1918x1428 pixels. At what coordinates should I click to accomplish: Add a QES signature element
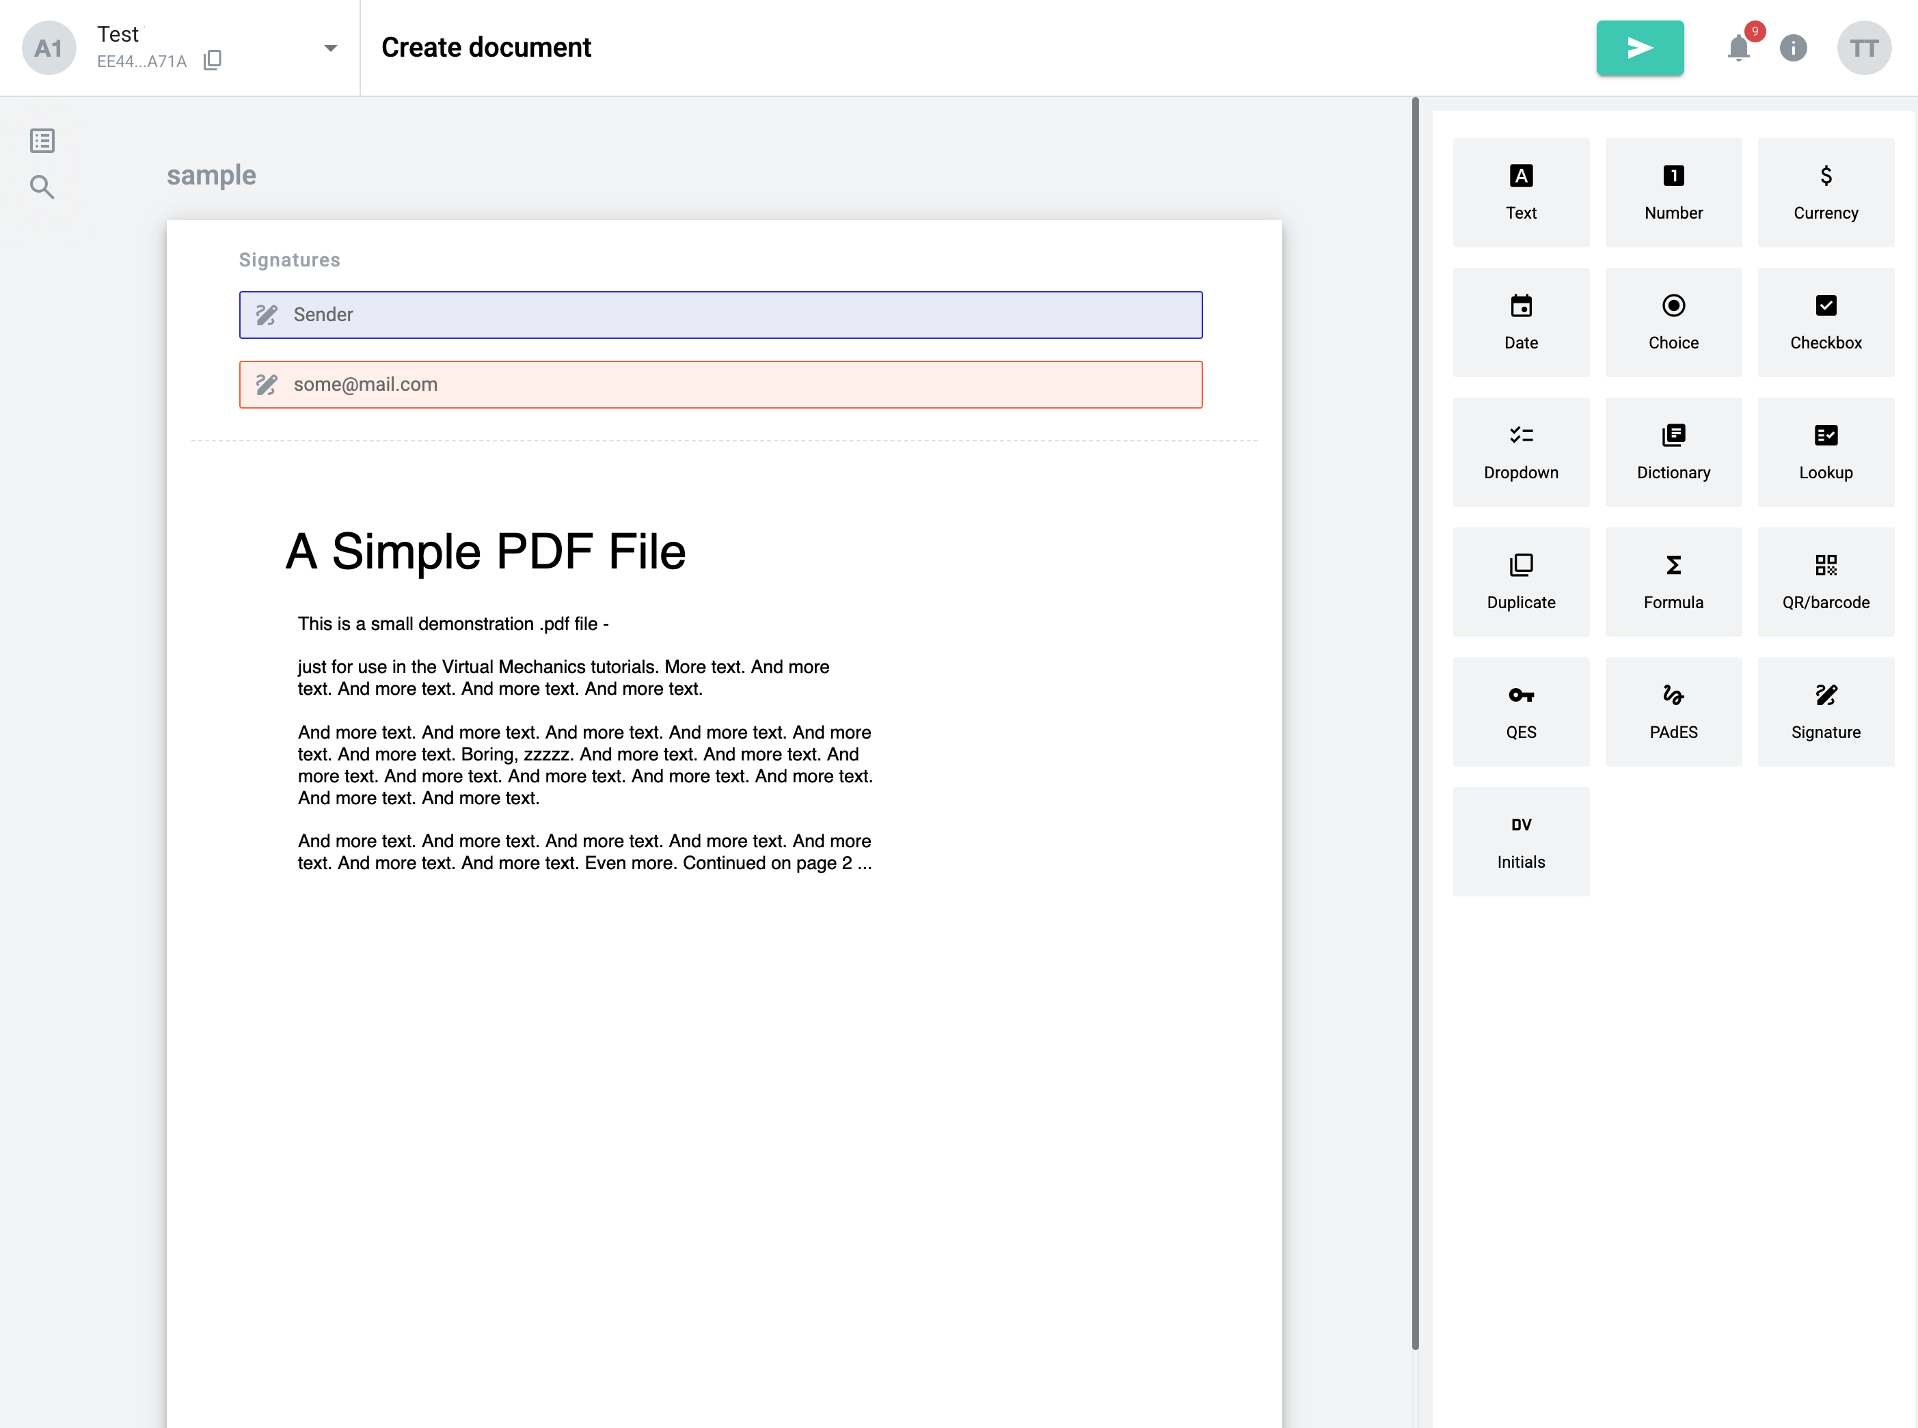click(x=1520, y=711)
